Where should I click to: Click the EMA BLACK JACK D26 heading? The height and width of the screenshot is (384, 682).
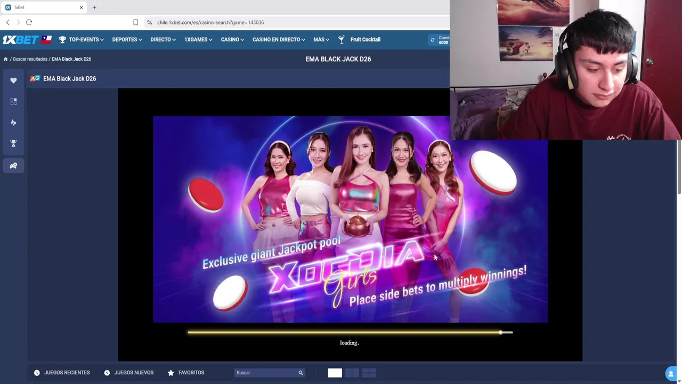click(338, 59)
